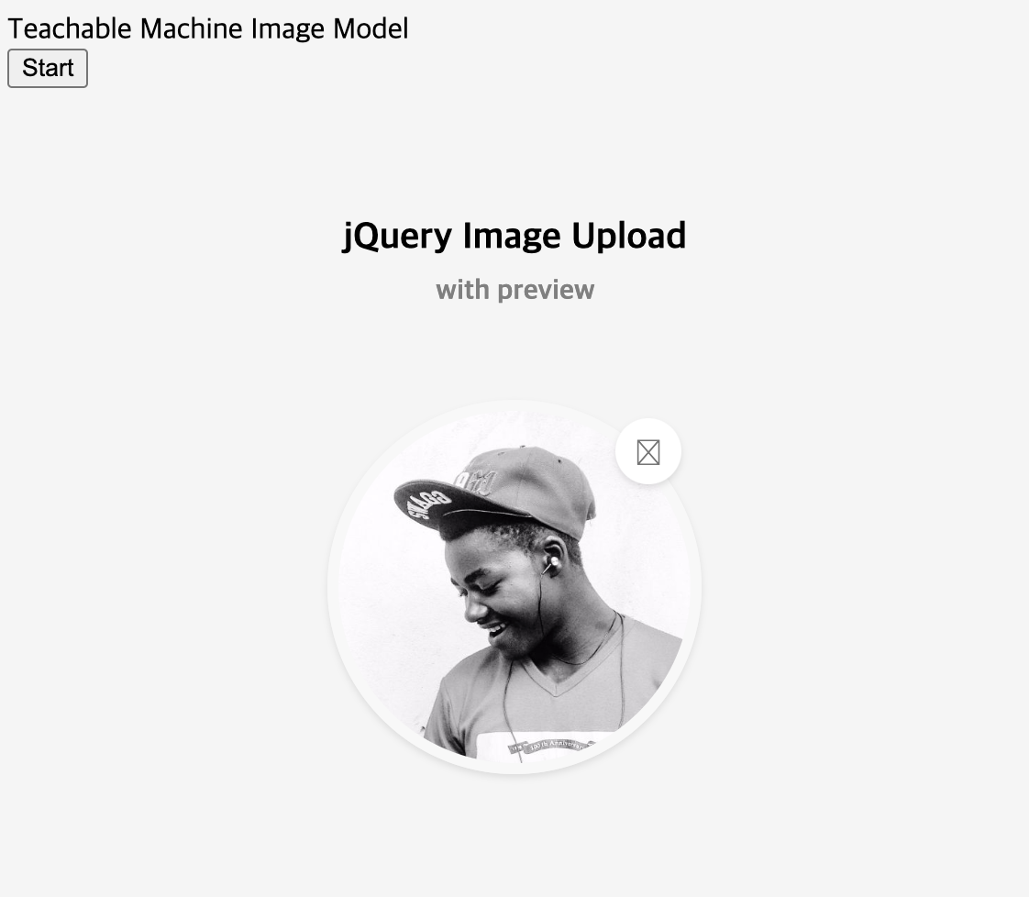Image resolution: width=1029 pixels, height=897 pixels.
Task: Click the jQuery Image Upload heading
Action: click(514, 236)
